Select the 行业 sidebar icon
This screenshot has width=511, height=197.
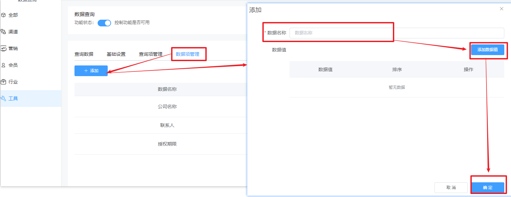click(x=4, y=81)
